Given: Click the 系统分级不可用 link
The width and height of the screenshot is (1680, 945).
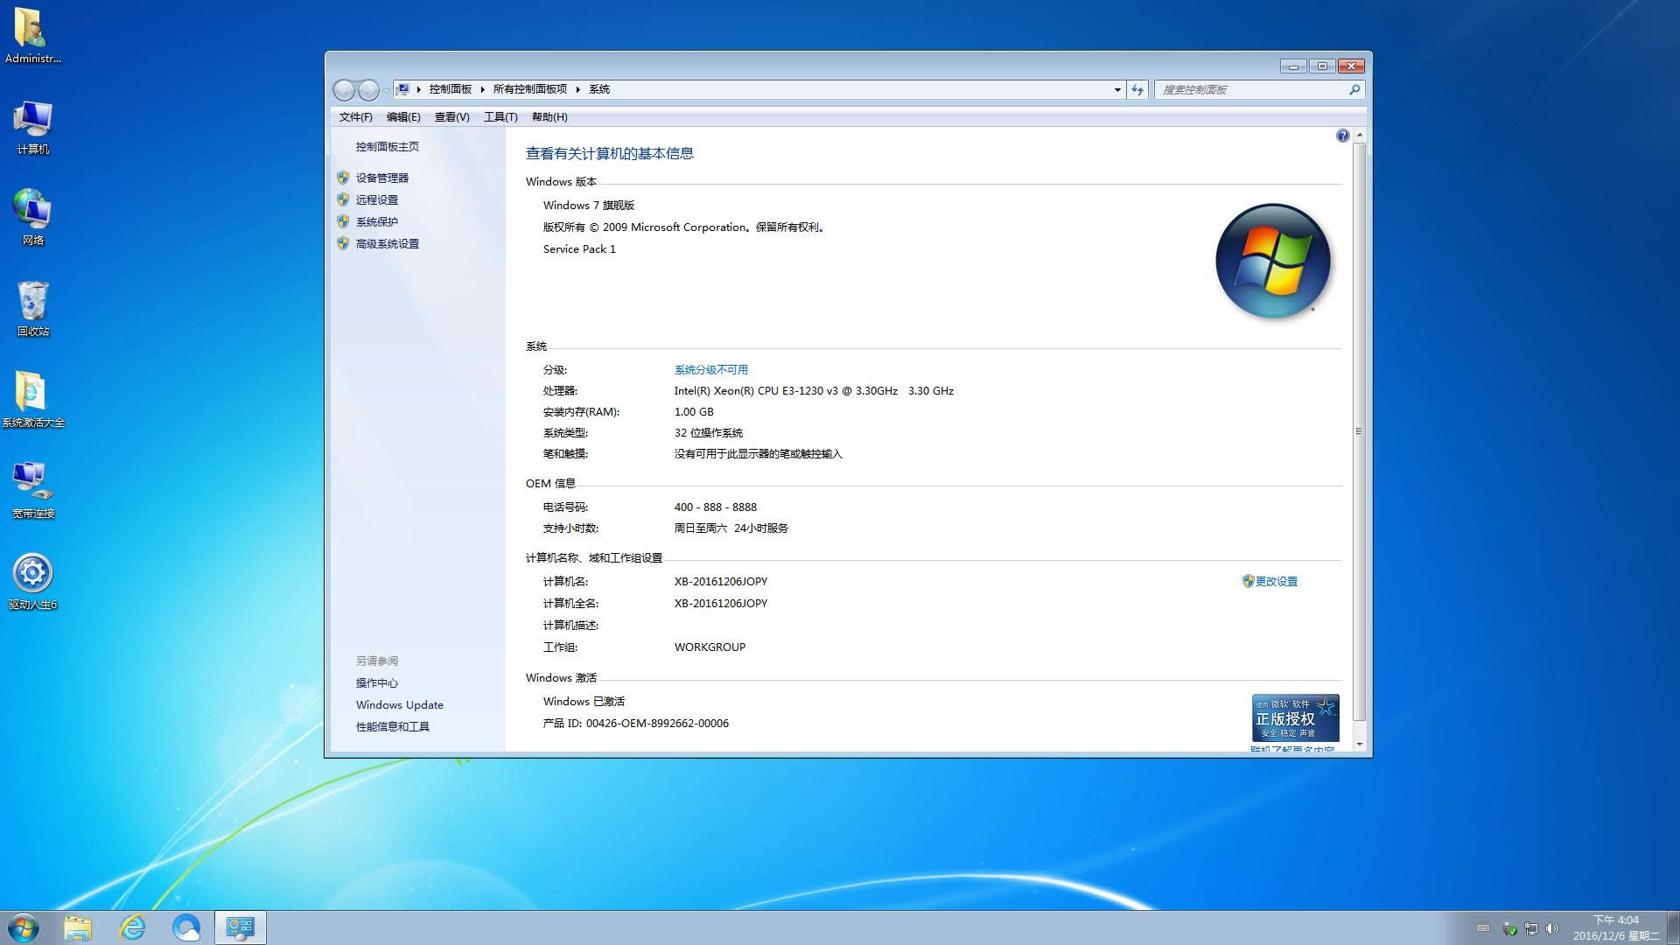Looking at the screenshot, I should [x=710, y=369].
